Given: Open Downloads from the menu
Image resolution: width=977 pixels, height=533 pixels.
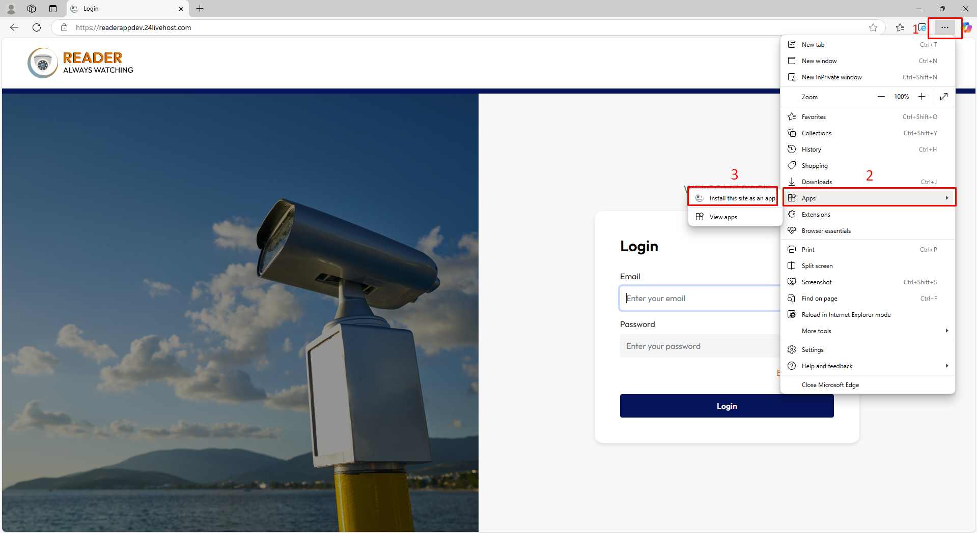Looking at the screenshot, I should pyautogui.click(x=868, y=182).
